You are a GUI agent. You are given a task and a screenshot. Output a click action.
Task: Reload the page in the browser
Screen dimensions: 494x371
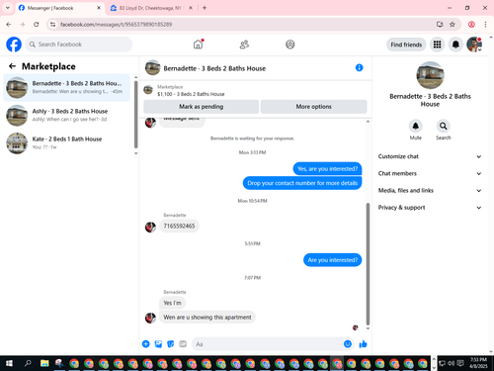(x=37, y=24)
